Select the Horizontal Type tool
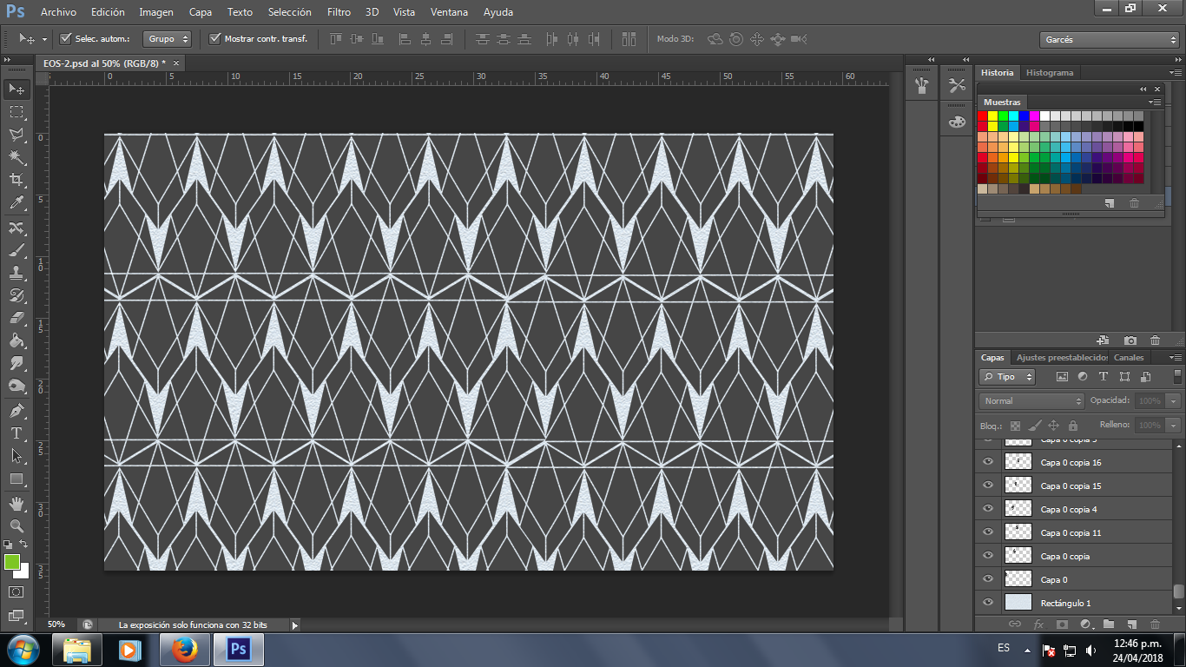1186x667 pixels. (x=16, y=433)
